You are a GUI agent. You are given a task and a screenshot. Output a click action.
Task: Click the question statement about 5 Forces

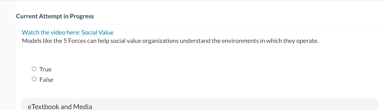[170, 41]
